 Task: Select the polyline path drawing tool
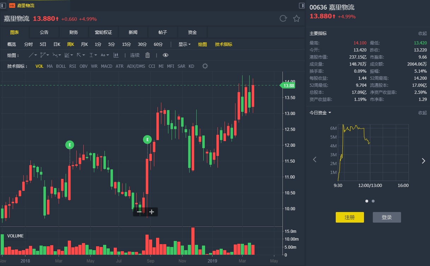pyautogui.click(x=43, y=55)
